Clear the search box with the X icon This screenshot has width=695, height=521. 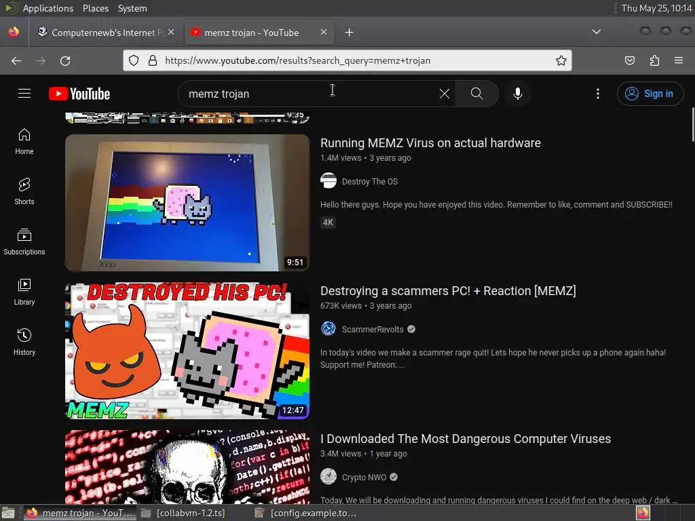click(x=444, y=94)
